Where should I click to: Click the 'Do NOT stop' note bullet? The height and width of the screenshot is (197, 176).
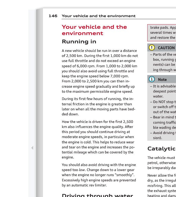coord(164,107)
